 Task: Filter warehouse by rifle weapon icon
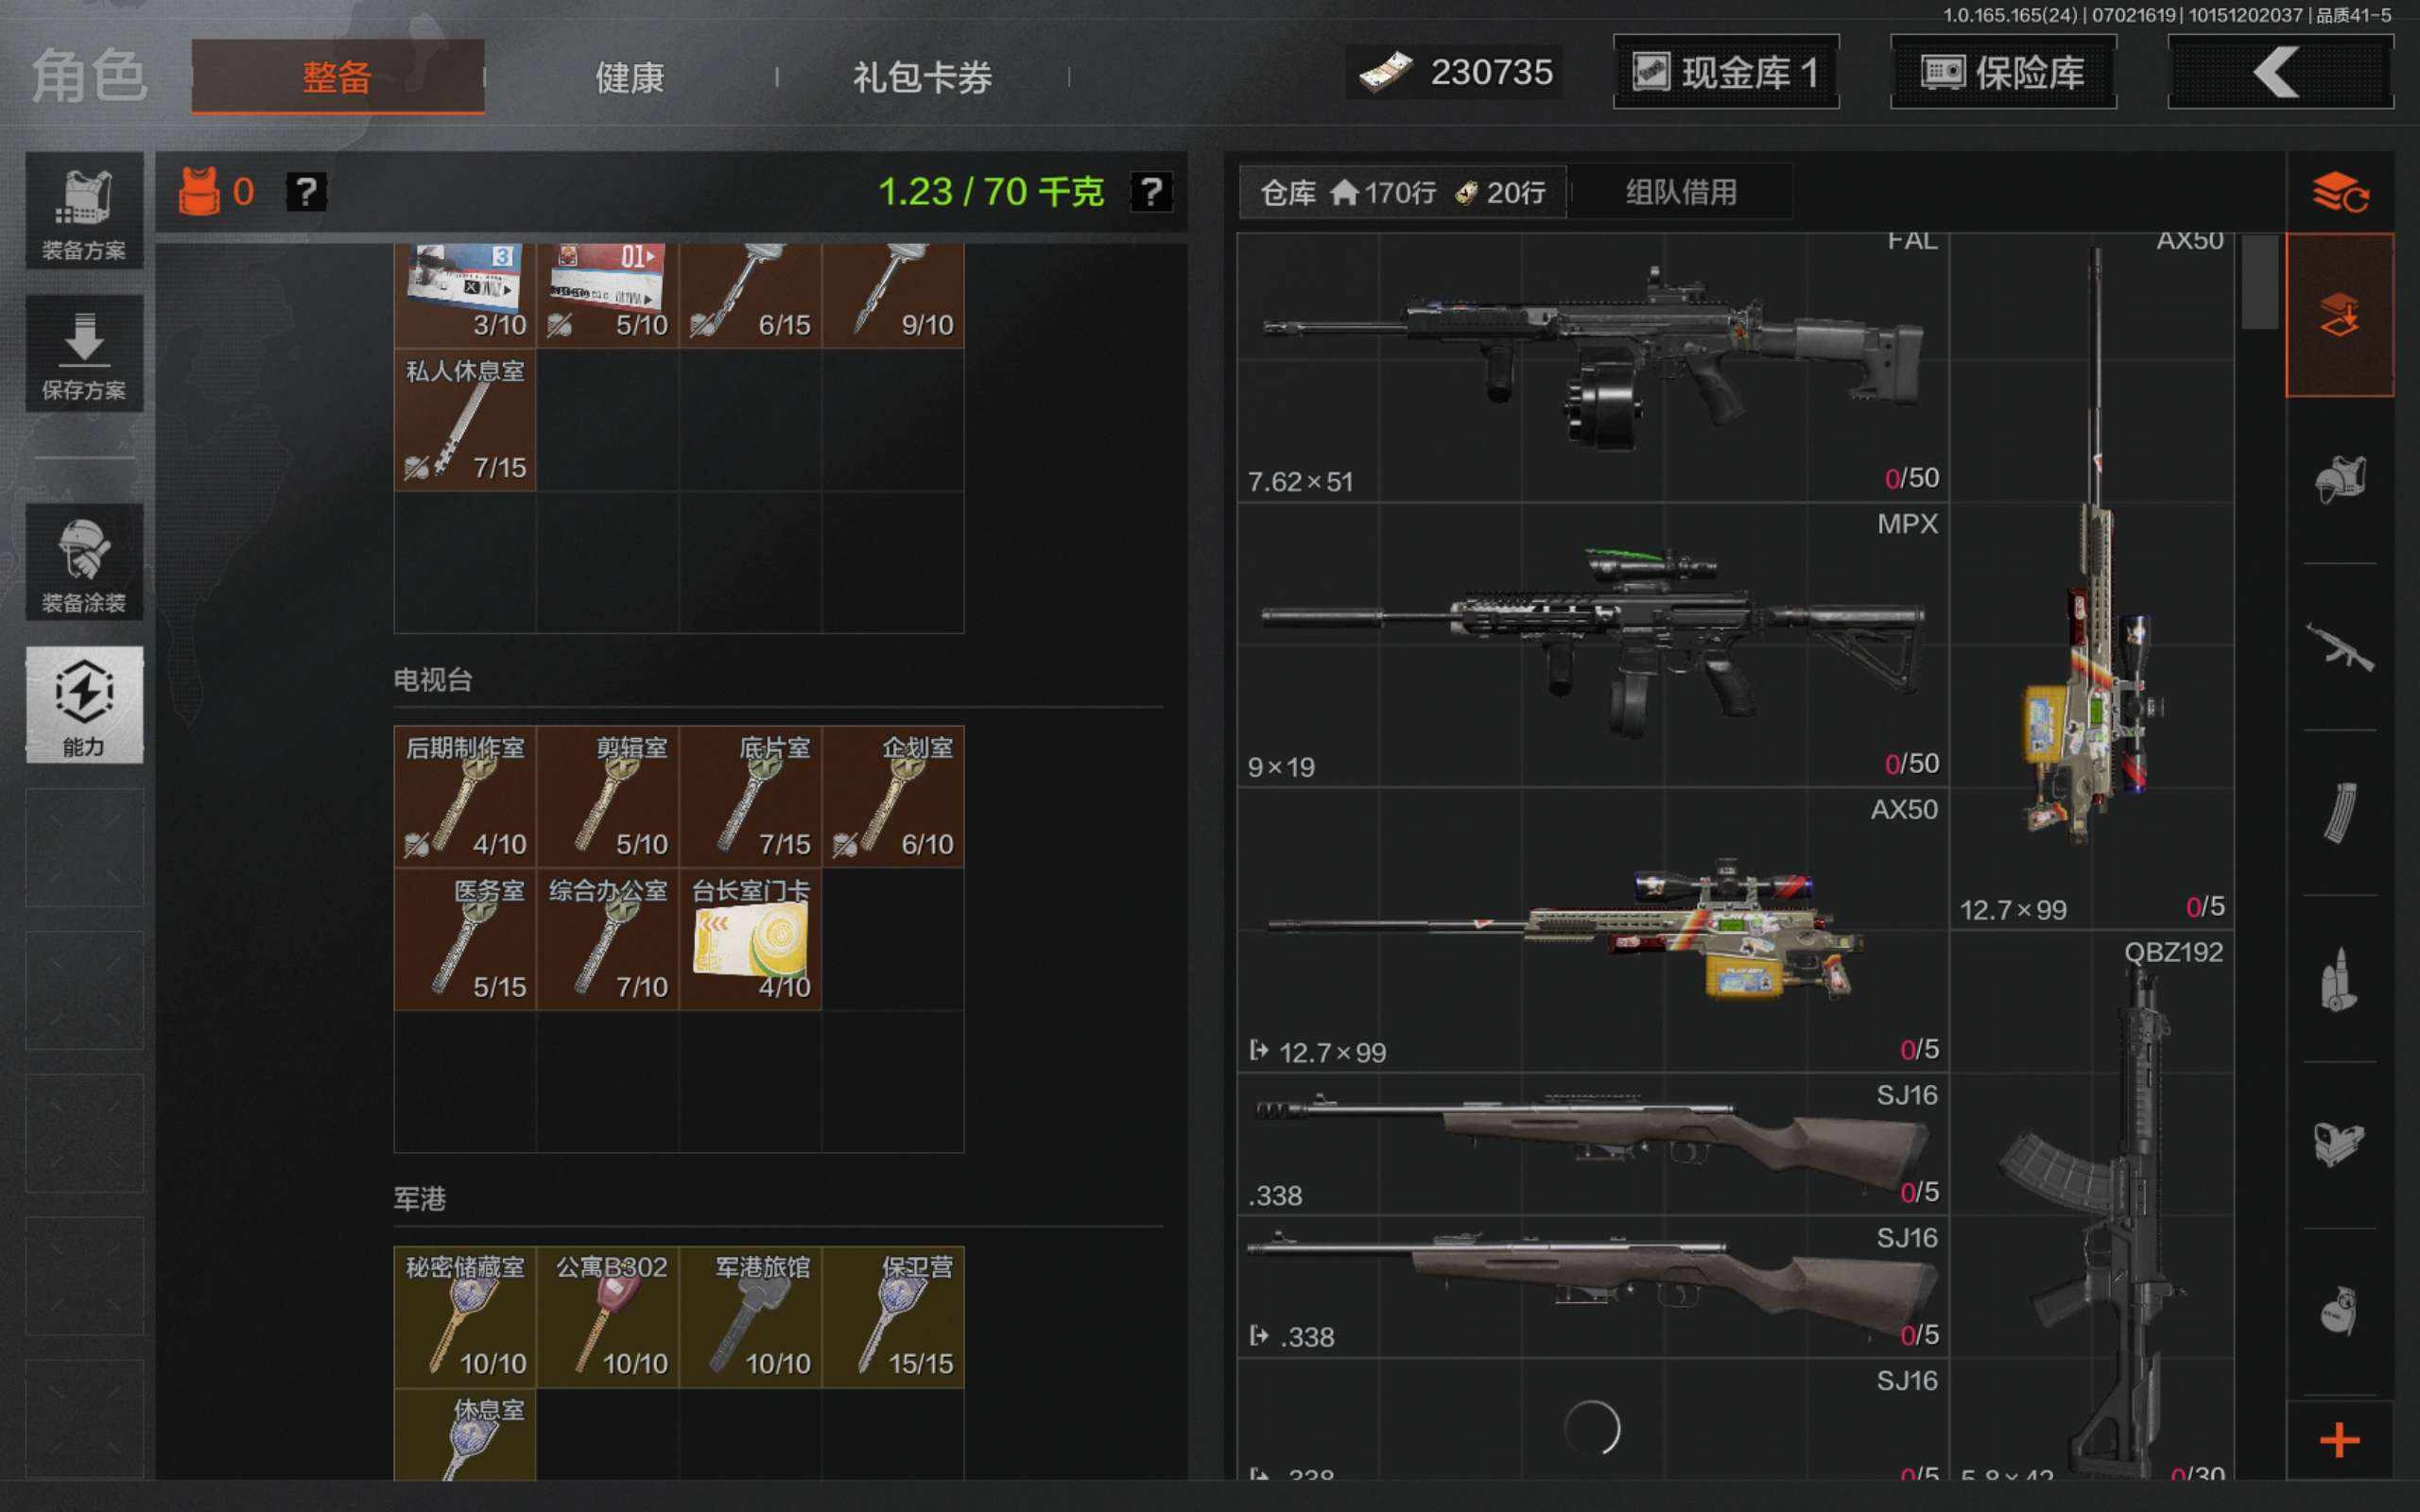click(2339, 647)
